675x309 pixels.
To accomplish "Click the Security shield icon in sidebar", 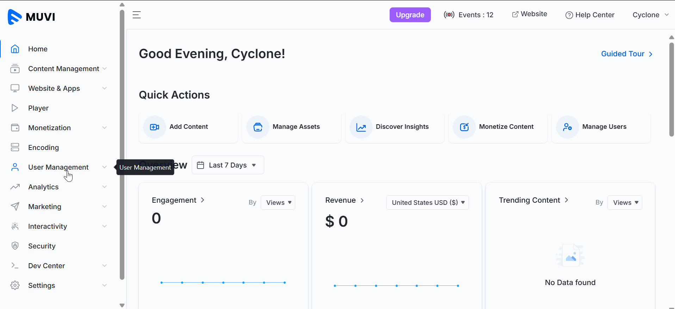I will (15, 246).
